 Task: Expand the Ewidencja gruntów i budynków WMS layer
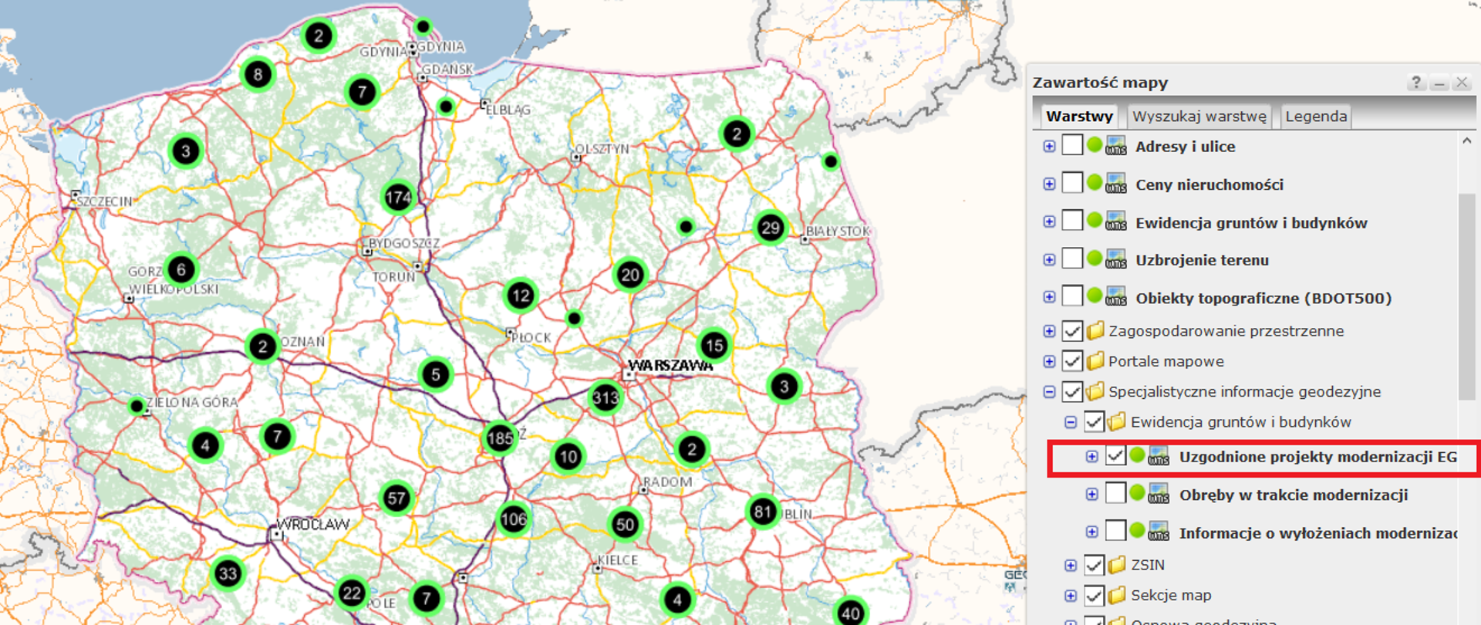click(1049, 222)
